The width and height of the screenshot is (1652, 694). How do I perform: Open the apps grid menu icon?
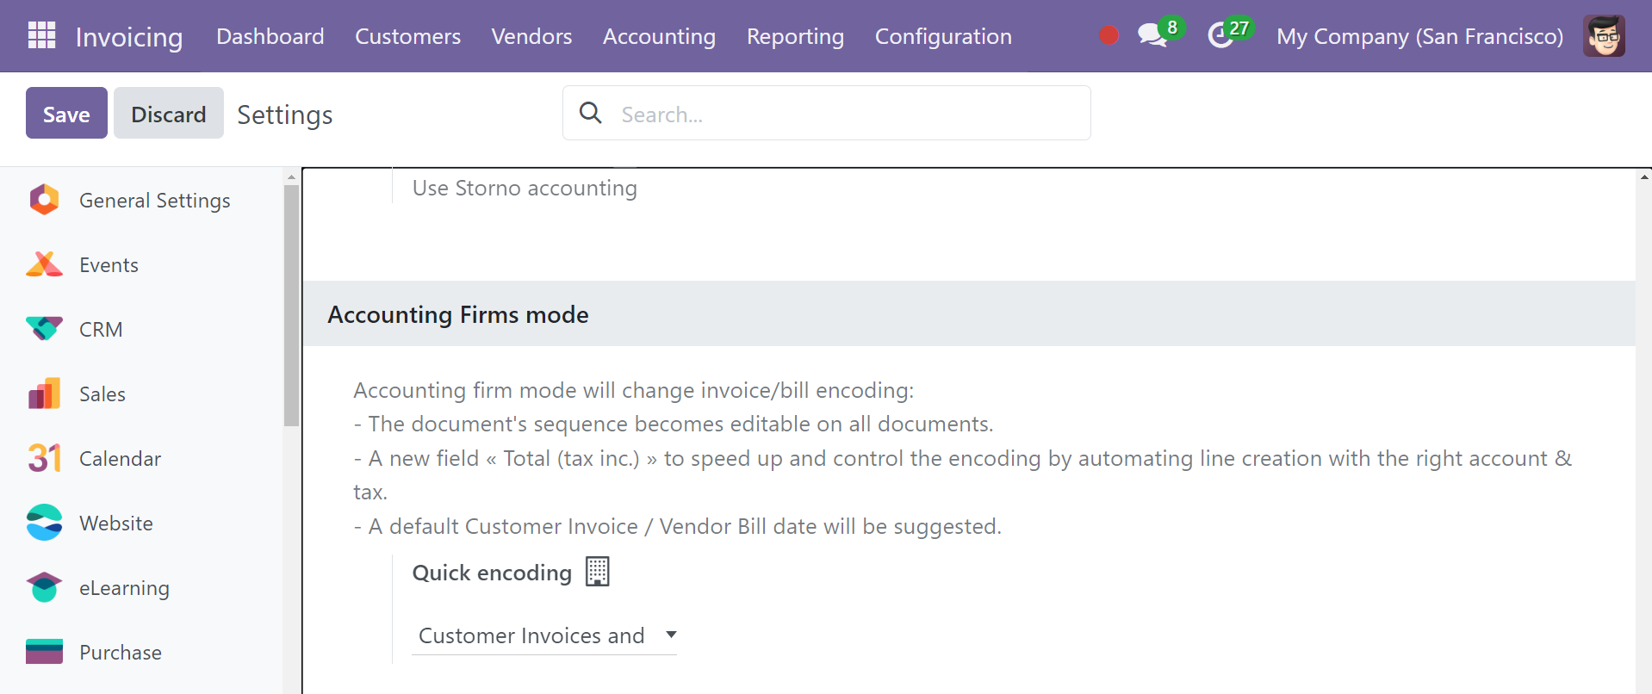coord(41,35)
